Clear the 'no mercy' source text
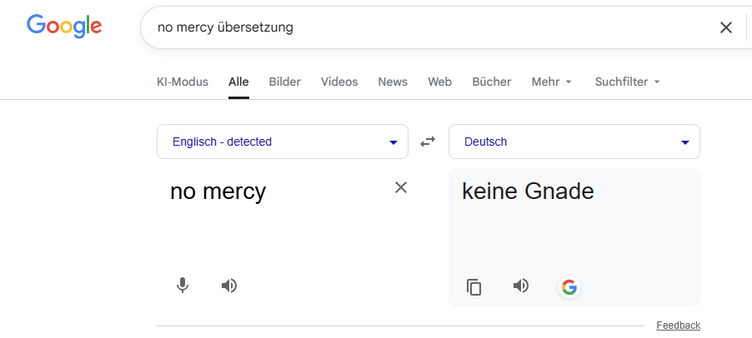 coord(401,187)
